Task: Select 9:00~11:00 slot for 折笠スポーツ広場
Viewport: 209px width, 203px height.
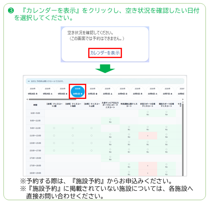Action: (x=148, y=128)
